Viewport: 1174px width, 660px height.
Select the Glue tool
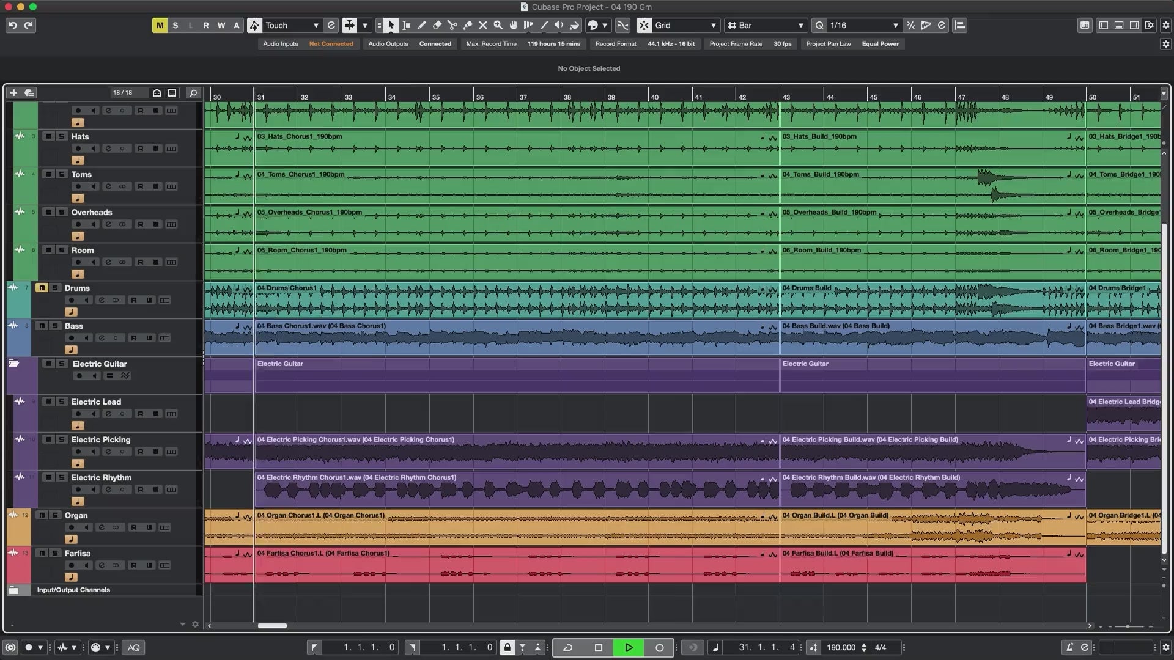(x=467, y=25)
